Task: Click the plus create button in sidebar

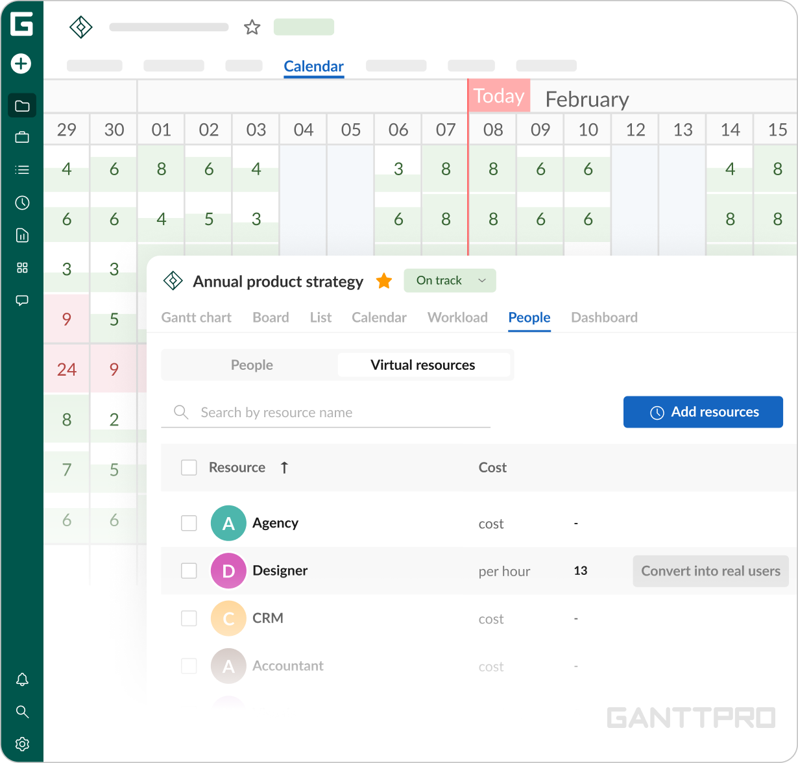Action: coord(21,64)
